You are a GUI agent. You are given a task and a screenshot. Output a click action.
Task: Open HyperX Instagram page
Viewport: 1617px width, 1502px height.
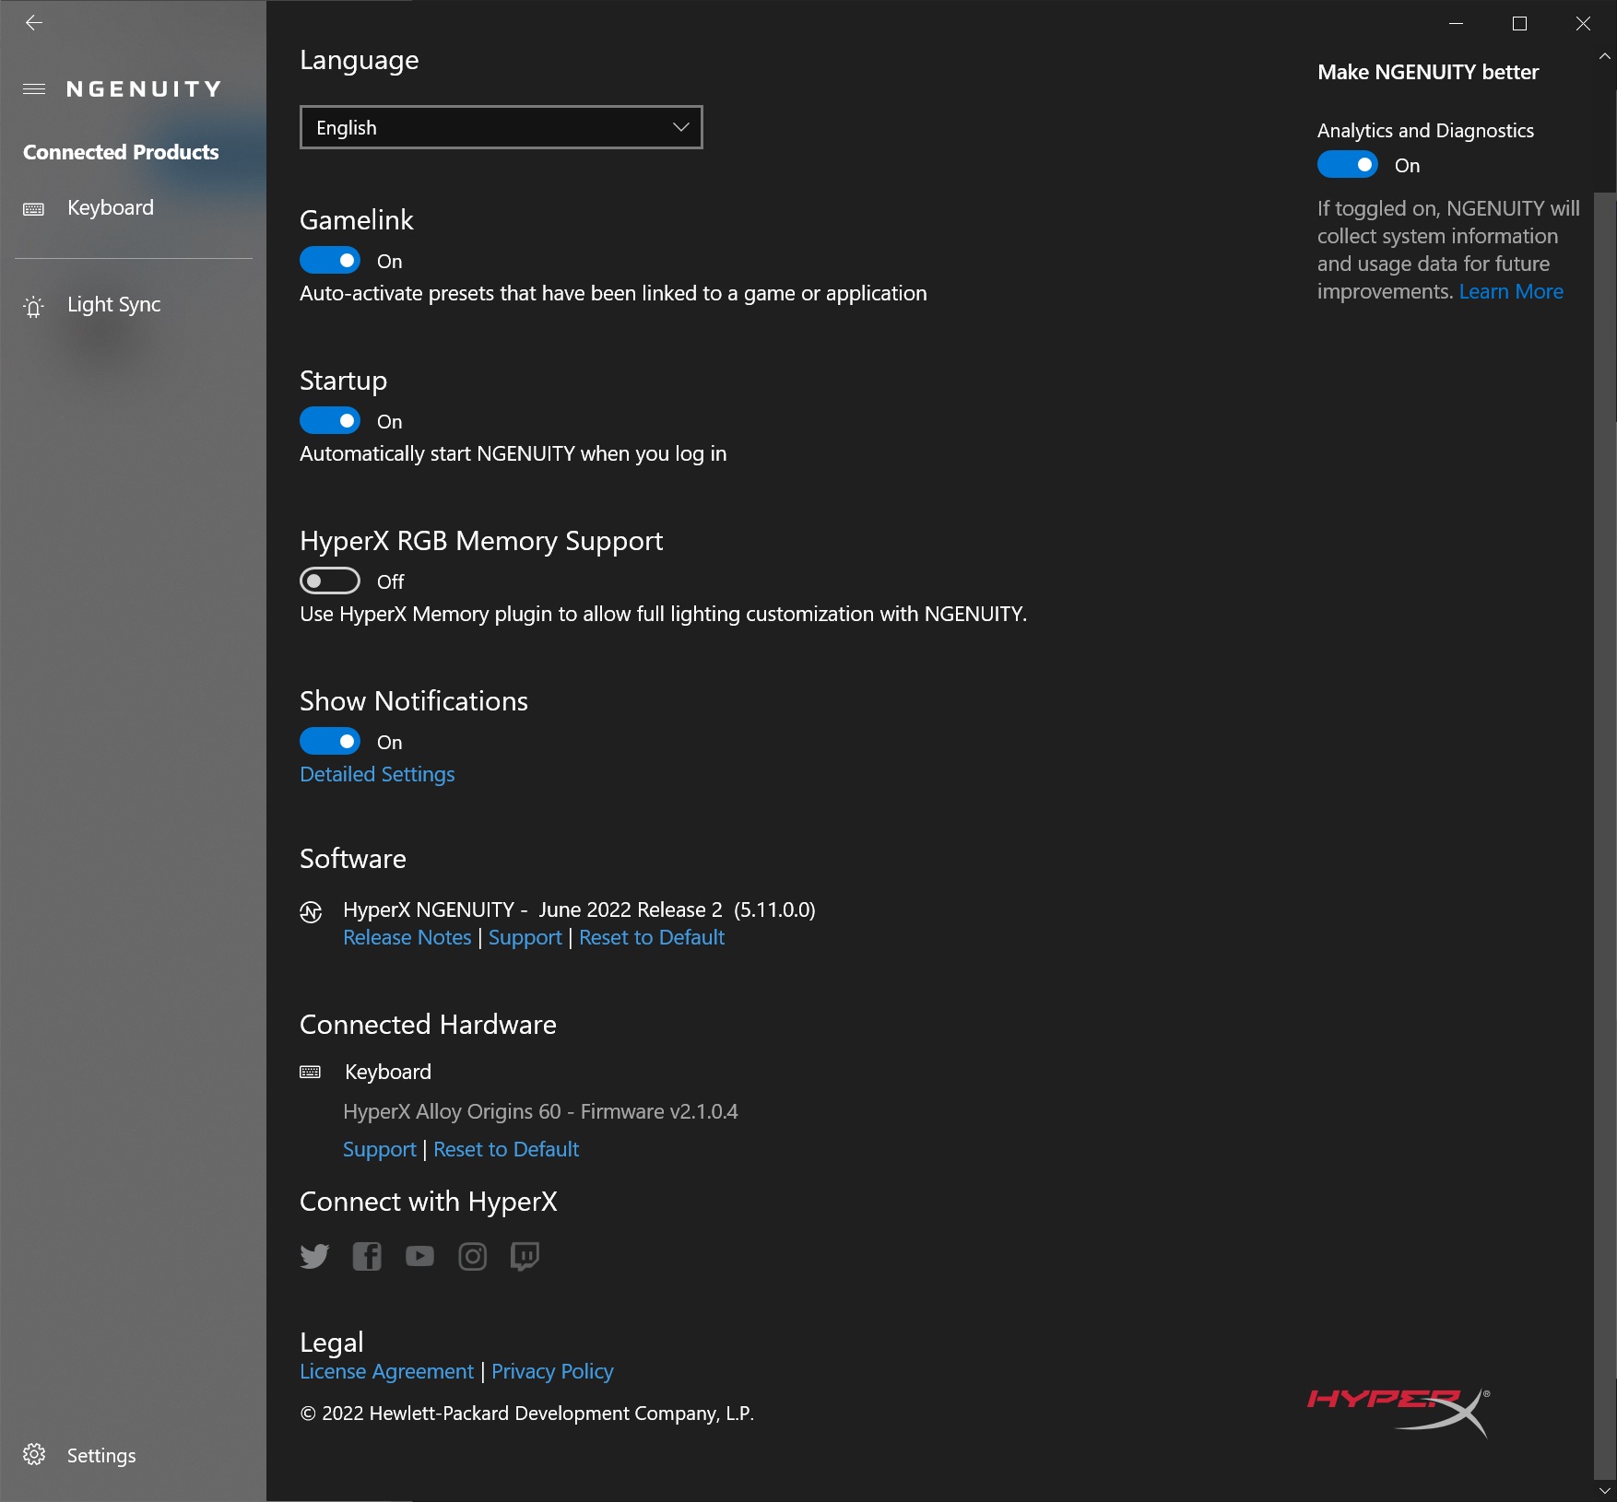tap(473, 1256)
